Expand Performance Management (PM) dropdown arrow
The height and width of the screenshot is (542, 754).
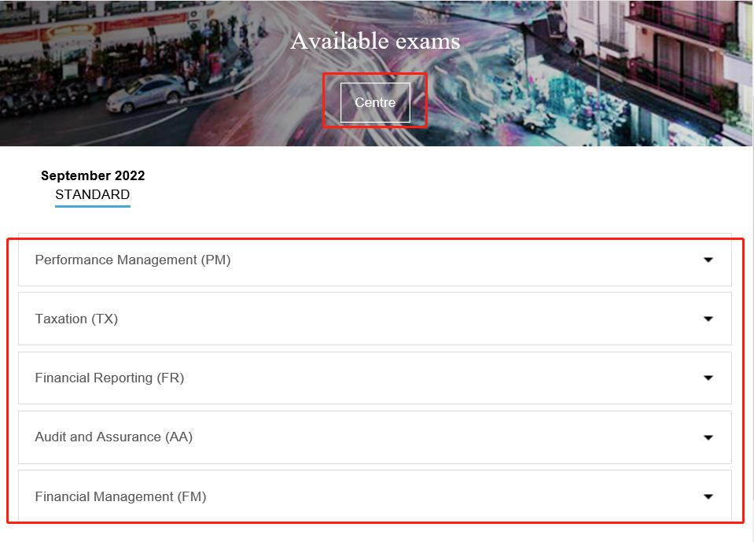(x=708, y=260)
